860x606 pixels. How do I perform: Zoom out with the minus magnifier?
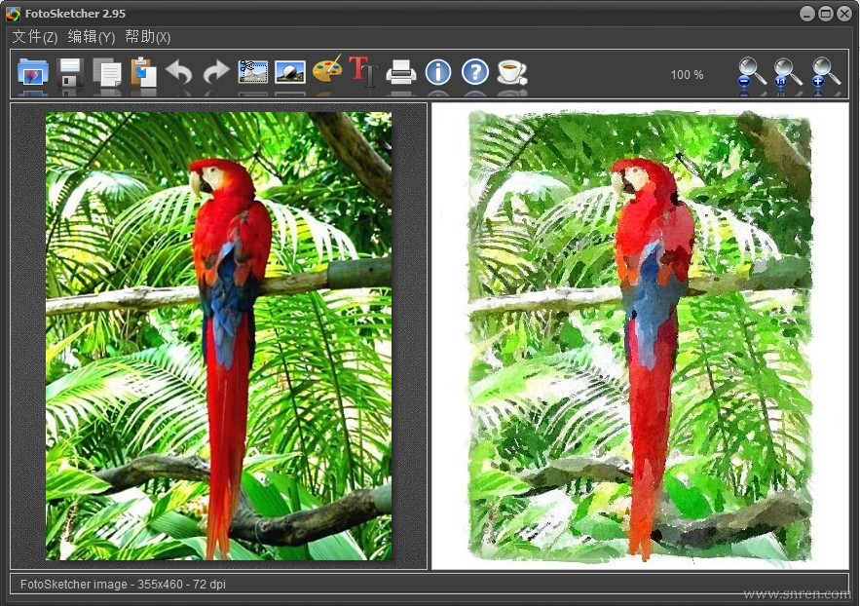[751, 72]
